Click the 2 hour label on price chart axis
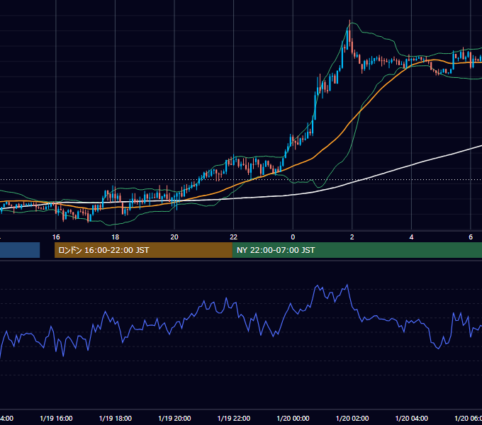This screenshot has height=425, width=482. 352,237
